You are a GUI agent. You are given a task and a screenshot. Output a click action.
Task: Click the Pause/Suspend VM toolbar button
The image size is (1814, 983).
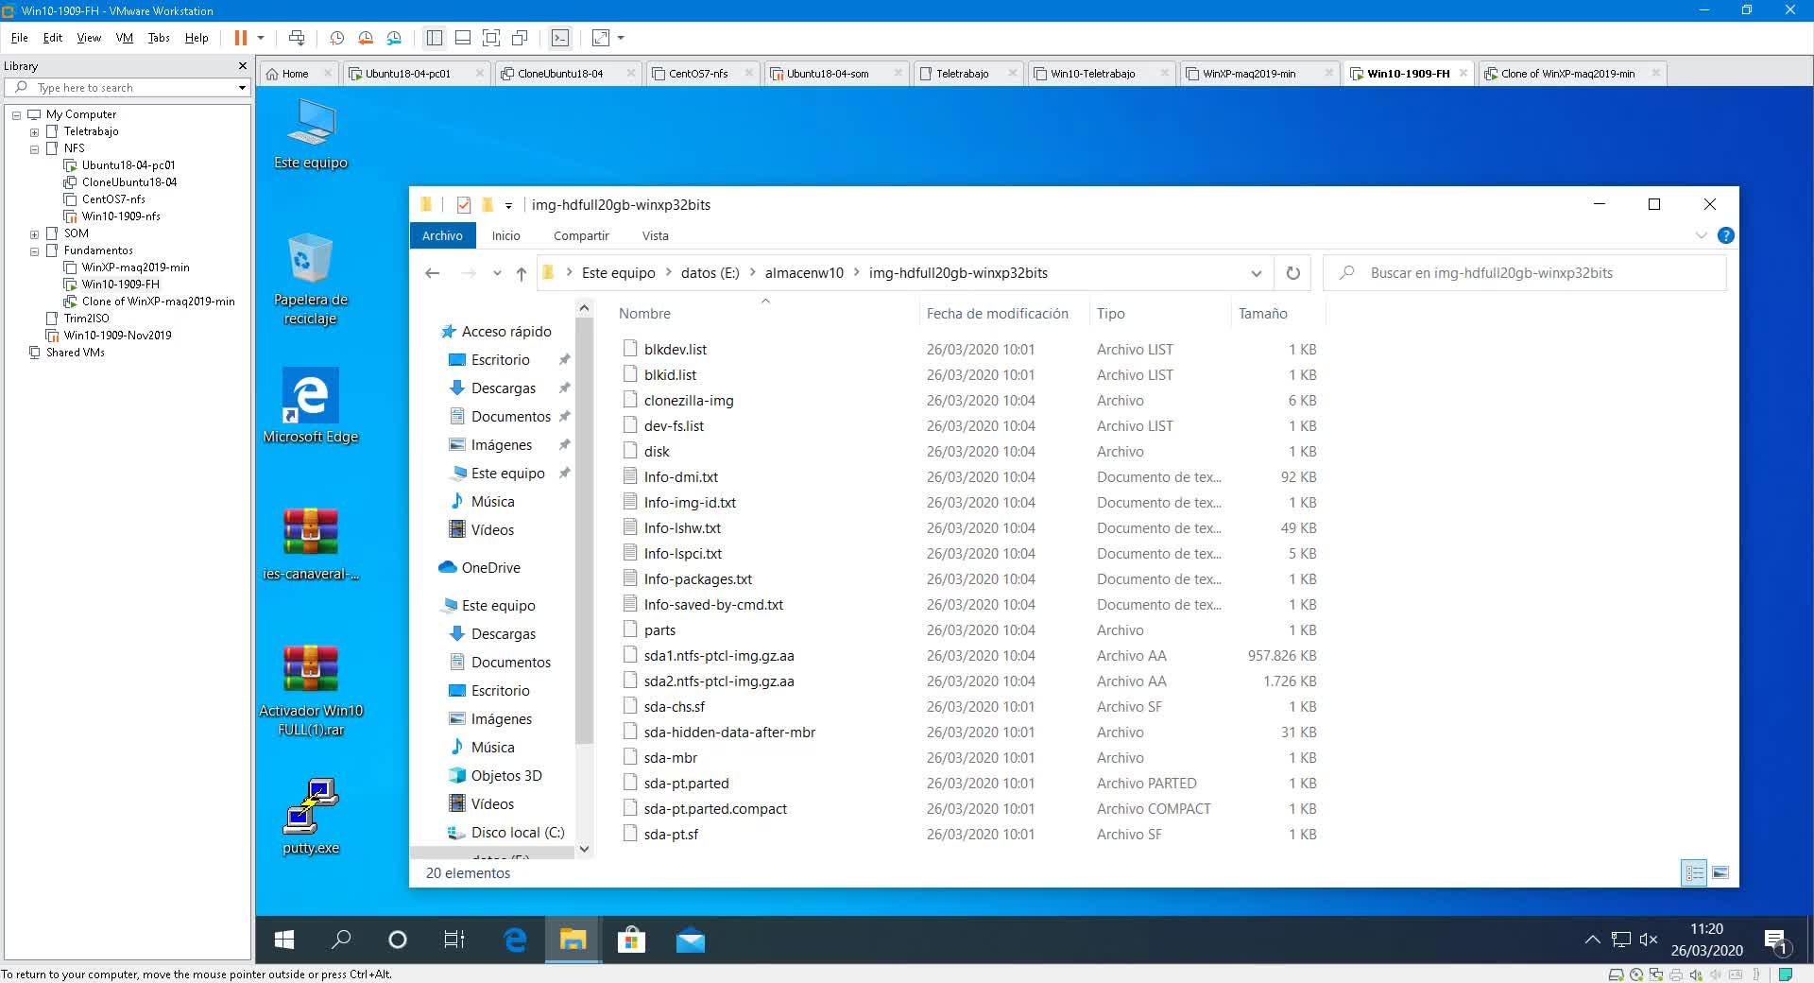[241, 38]
